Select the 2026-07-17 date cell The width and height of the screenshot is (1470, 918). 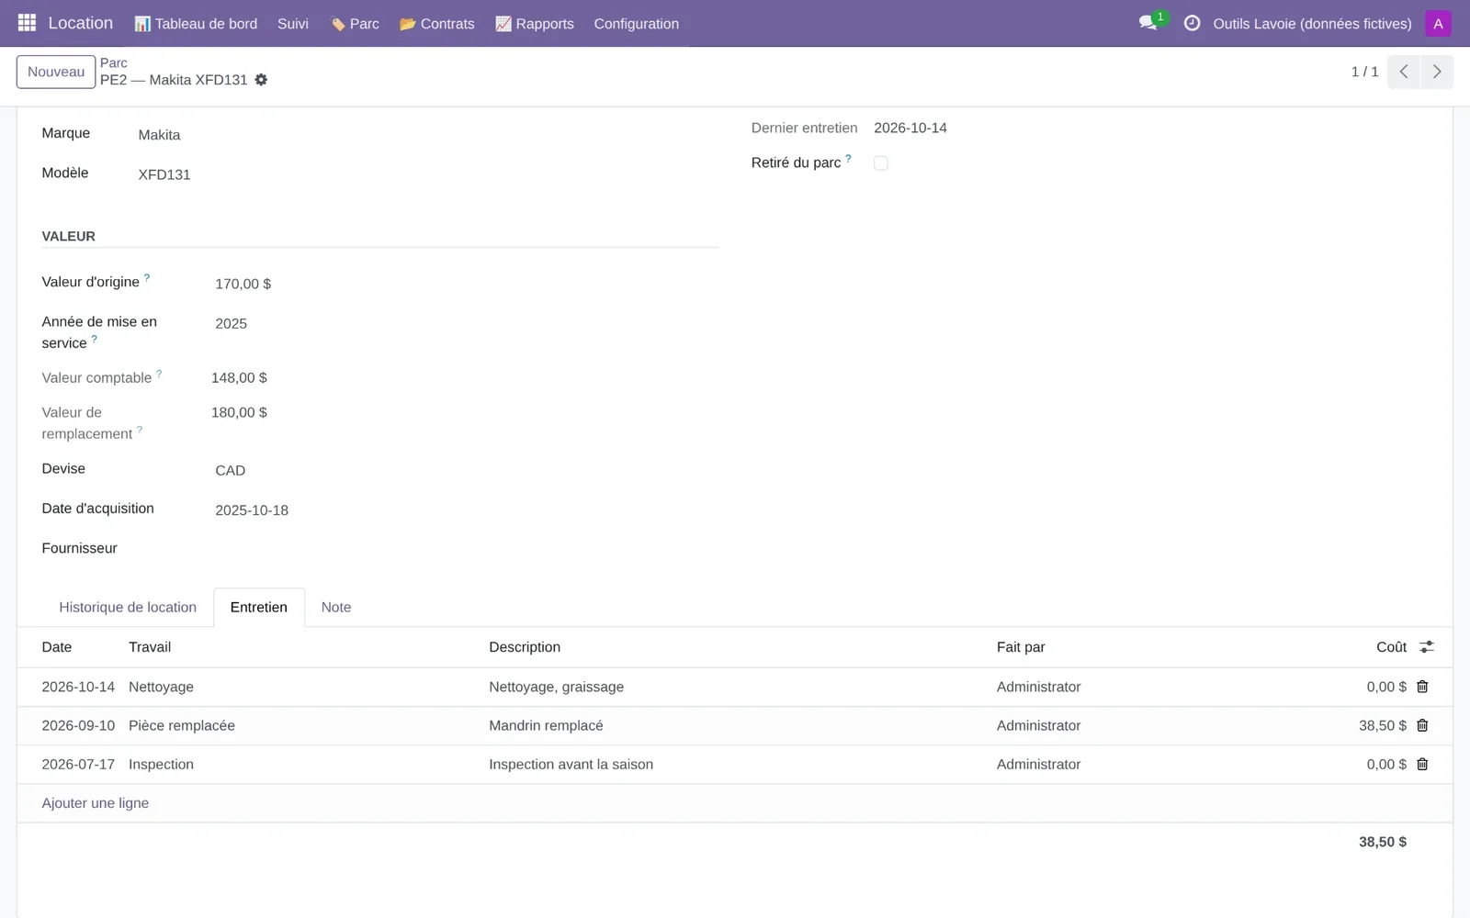pos(78,764)
